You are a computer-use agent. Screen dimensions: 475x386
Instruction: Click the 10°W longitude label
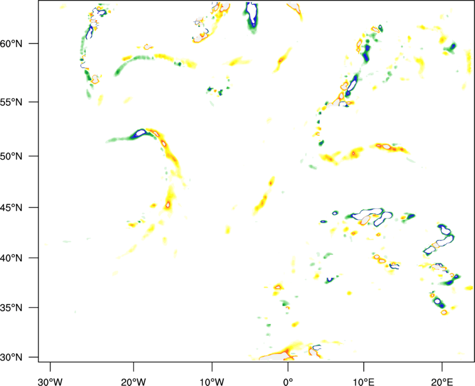(x=212, y=382)
